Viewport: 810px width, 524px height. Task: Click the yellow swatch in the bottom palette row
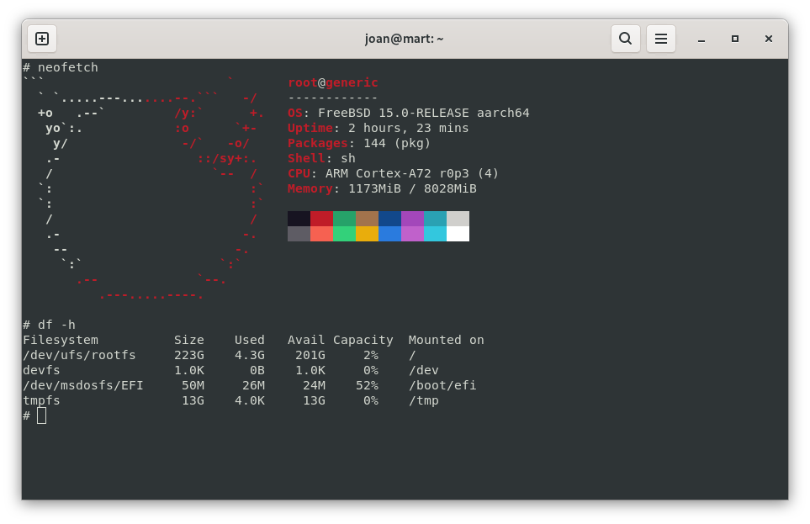point(368,234)
